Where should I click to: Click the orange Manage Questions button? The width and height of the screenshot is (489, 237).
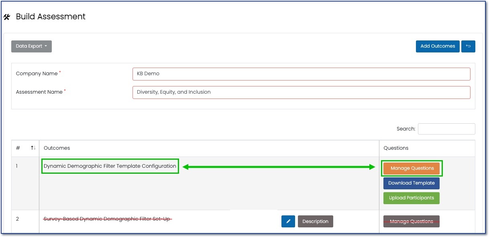pos(412,169)
